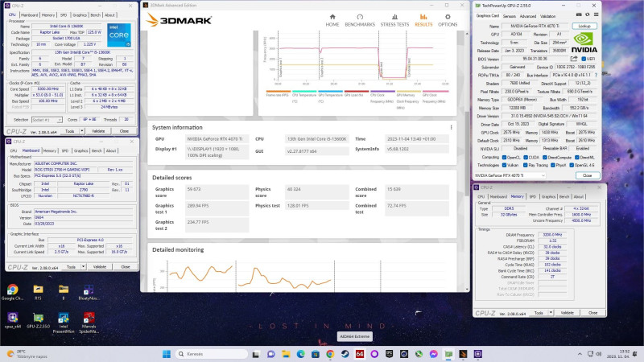This screenshot has width=644, height=362.
Task: Open Socket #1 selection dropdown in CPU-Z
Action: click(x=47, y=120)
